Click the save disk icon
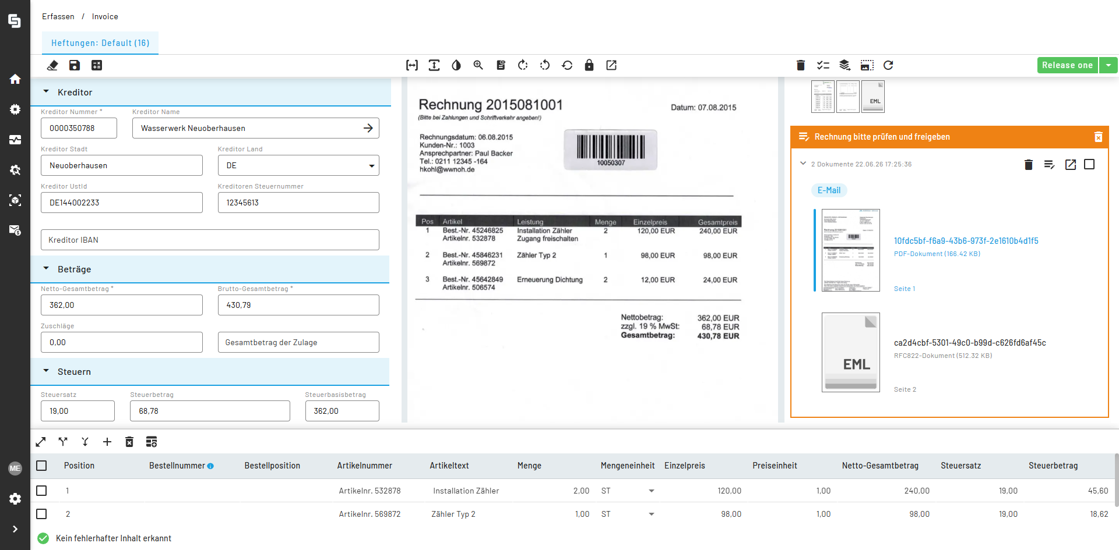Screen dimensions: 1119x550 [75, 65]
